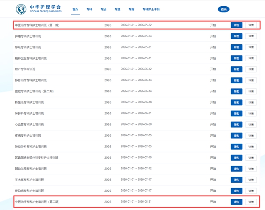Show 详情 for 静脉治疗专科护士培训班
The height and width of the screenshot is (210, 265).
pyautogui.click(x=251, y=80)
